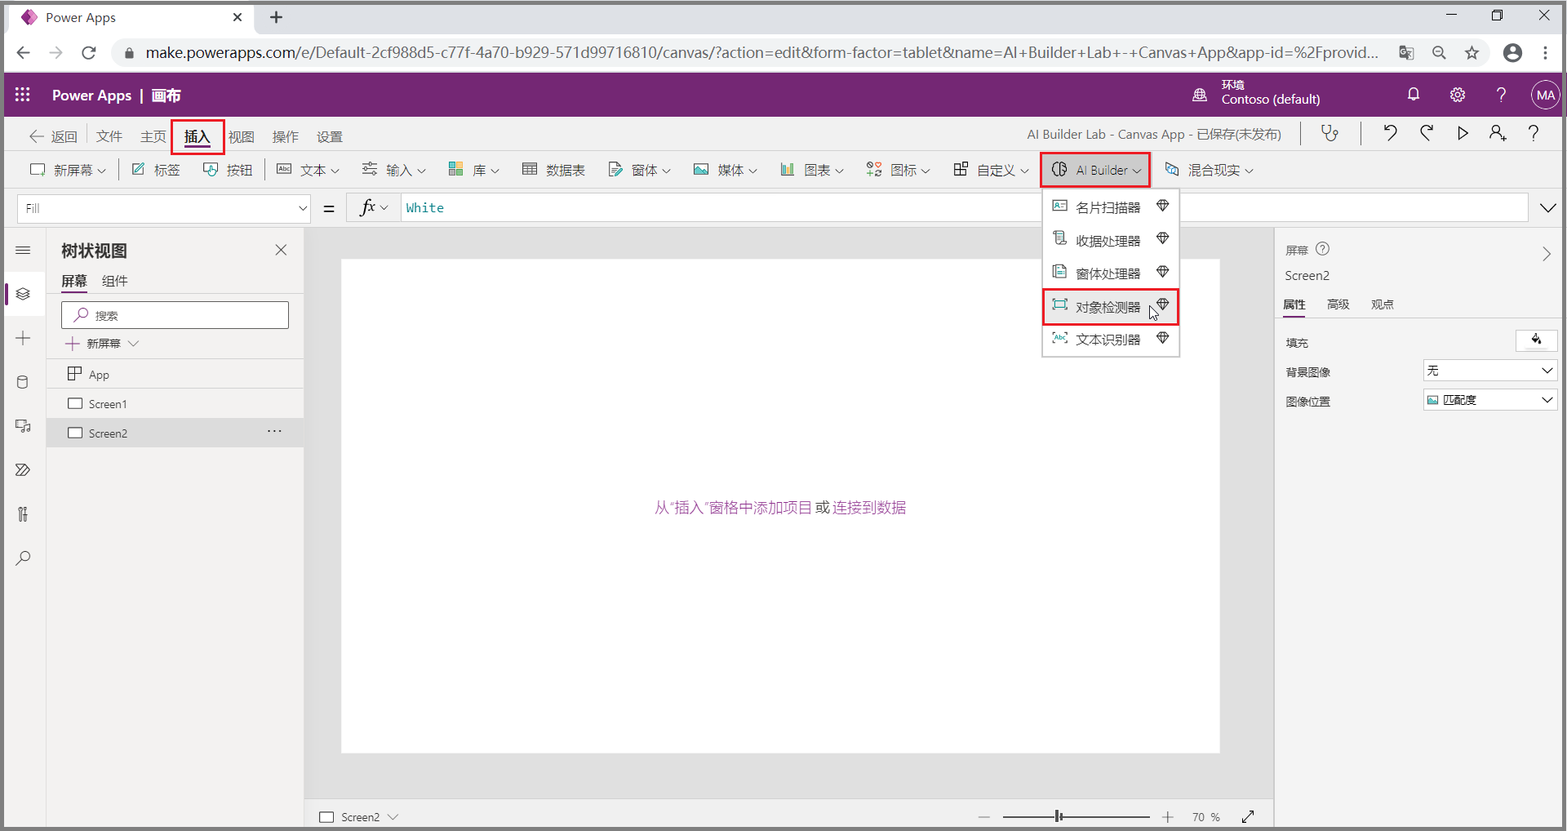Viewport: 1567px width, 831px height.
Task: Open the 填充 fill color picker
Action: coord(1536,340)
